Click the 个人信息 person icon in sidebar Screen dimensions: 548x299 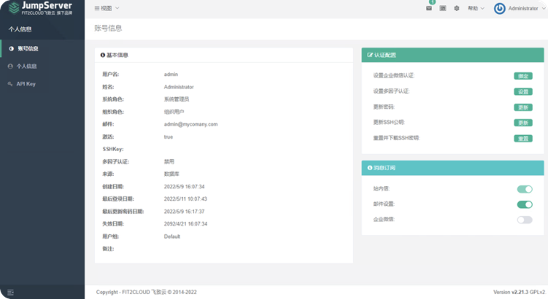pyautogui.click(x=10, y=66)
